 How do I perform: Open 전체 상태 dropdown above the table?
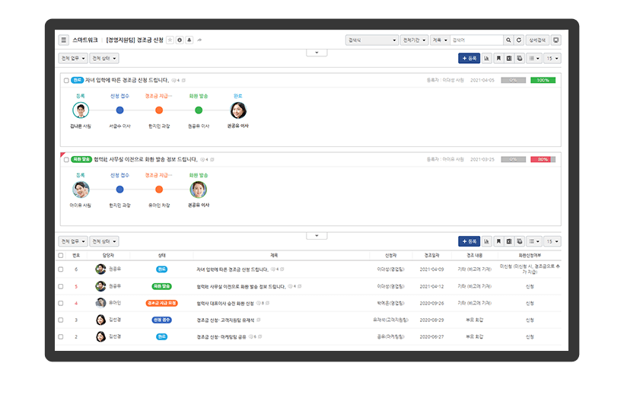coord(103,241)
